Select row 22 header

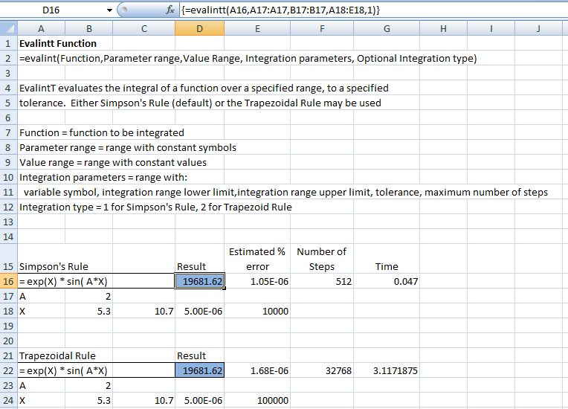[x=7, y=370]
